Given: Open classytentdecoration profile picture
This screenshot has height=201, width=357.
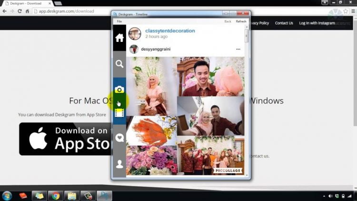Looking at the screenshot, I should point(135,34).
